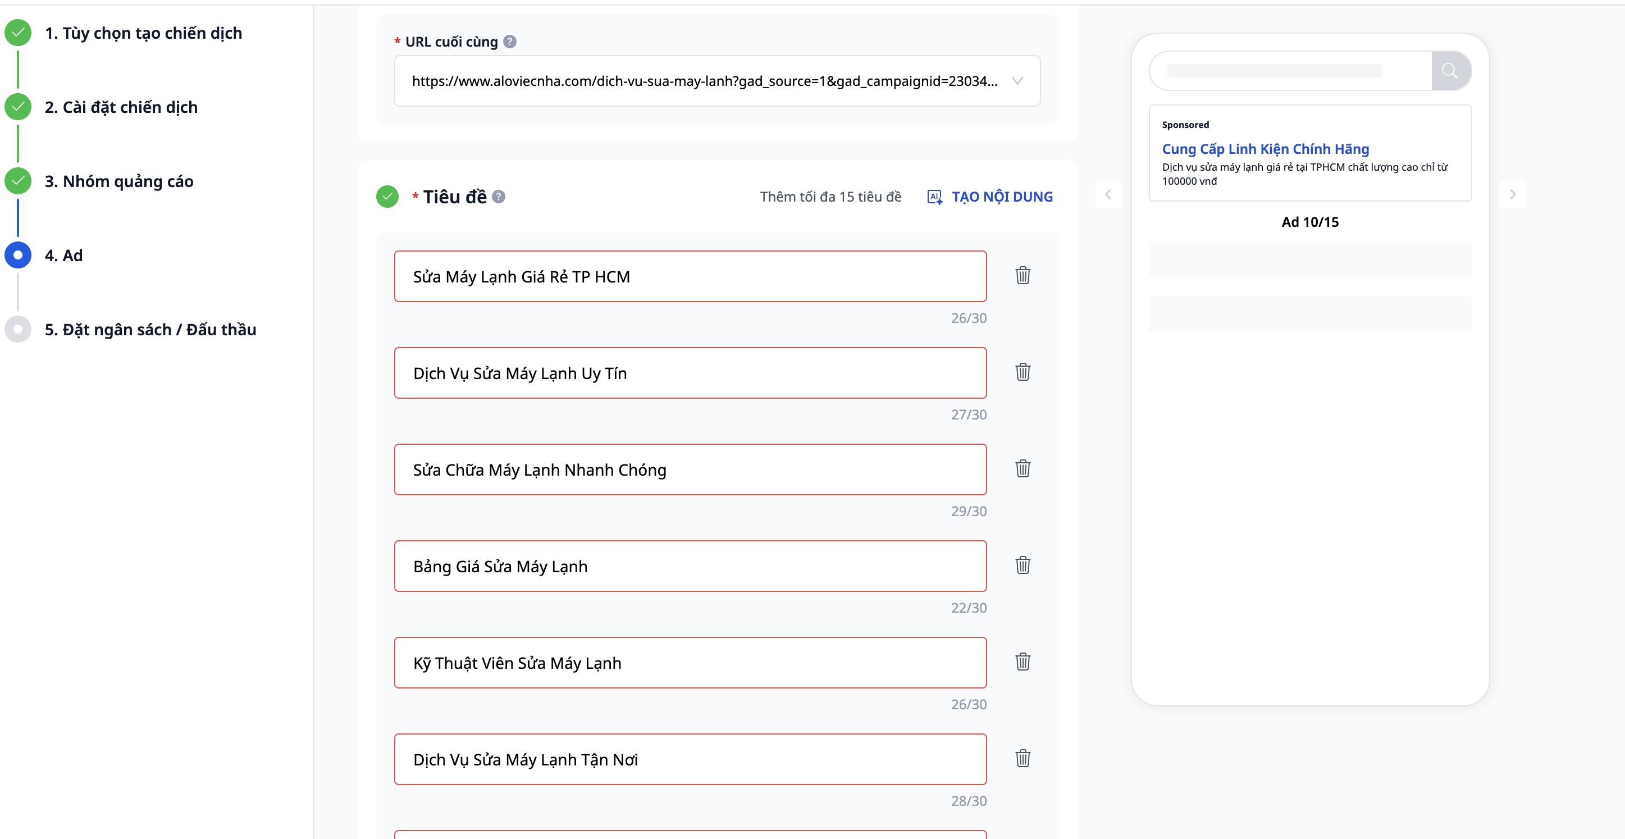Click the 'Bảng Giá Sửa Máy Lạnh' headline field

pyautogui.click(x=690, y=566)
